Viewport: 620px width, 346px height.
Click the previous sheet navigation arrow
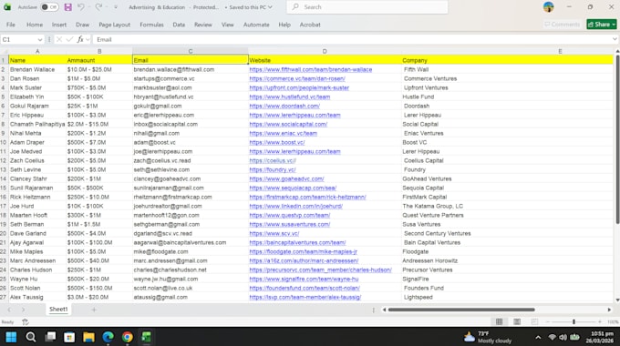point(9,310)
